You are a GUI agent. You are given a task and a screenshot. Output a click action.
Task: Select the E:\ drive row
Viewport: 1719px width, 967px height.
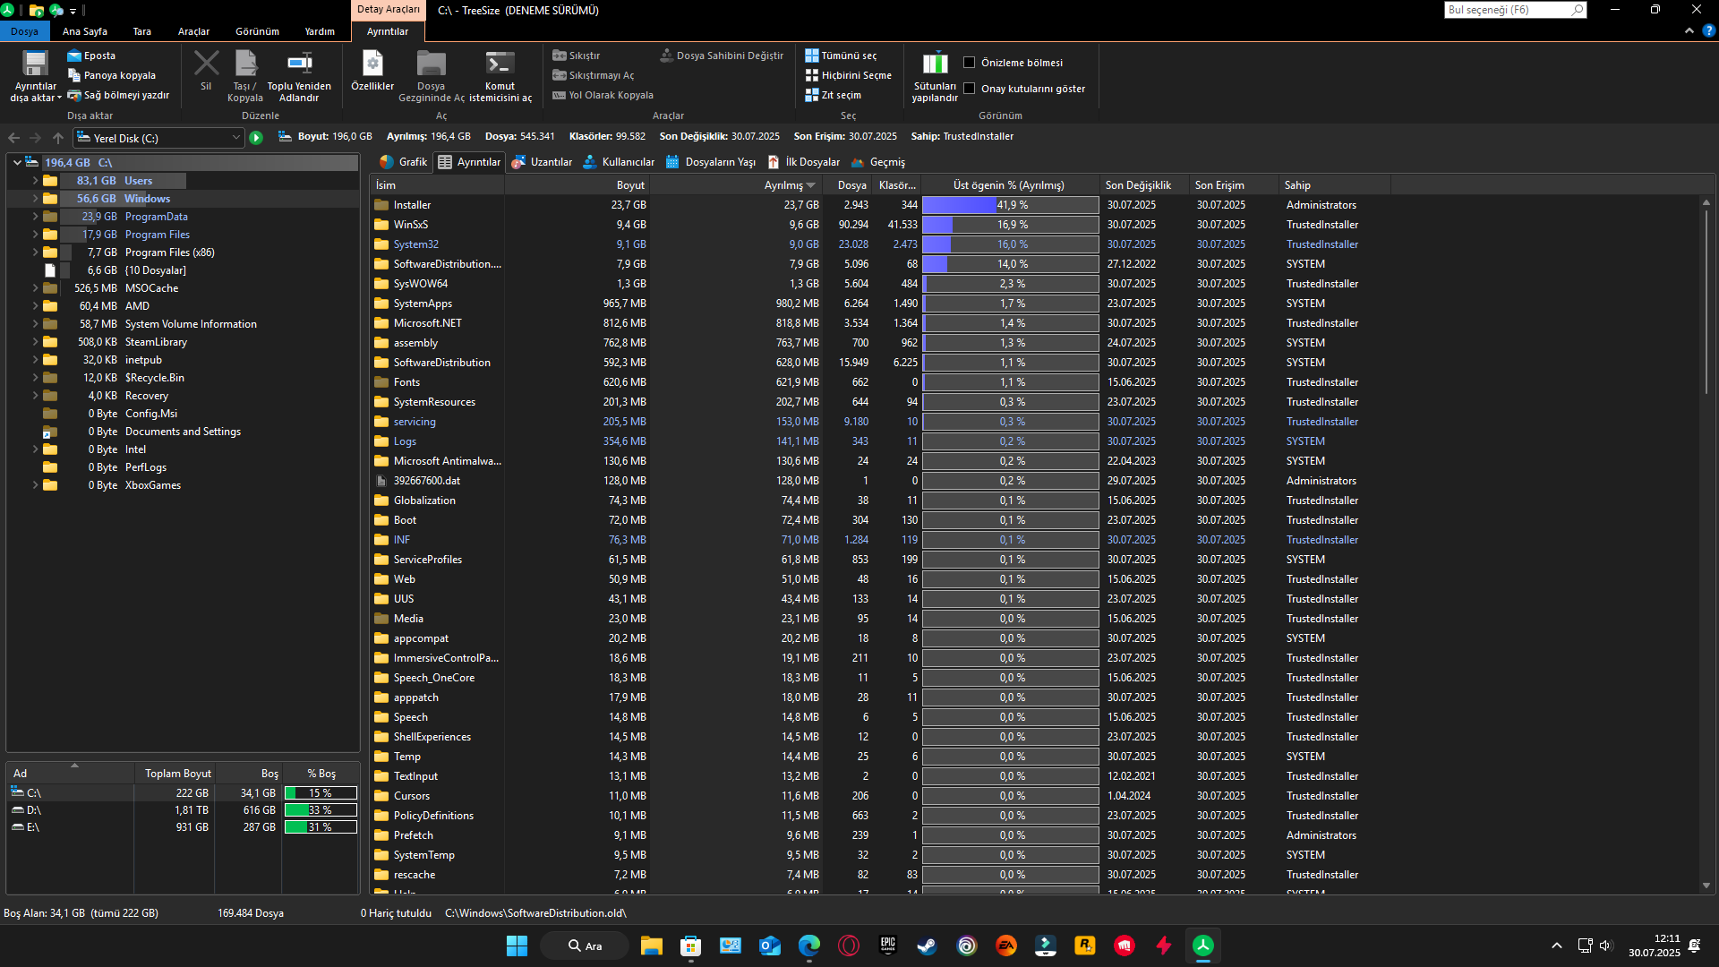click(183, 827)
